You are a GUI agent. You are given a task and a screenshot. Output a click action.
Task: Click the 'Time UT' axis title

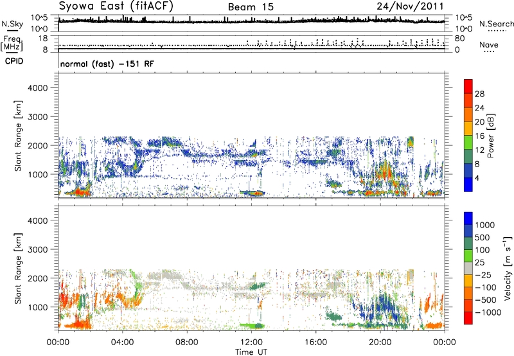point(251,352)
